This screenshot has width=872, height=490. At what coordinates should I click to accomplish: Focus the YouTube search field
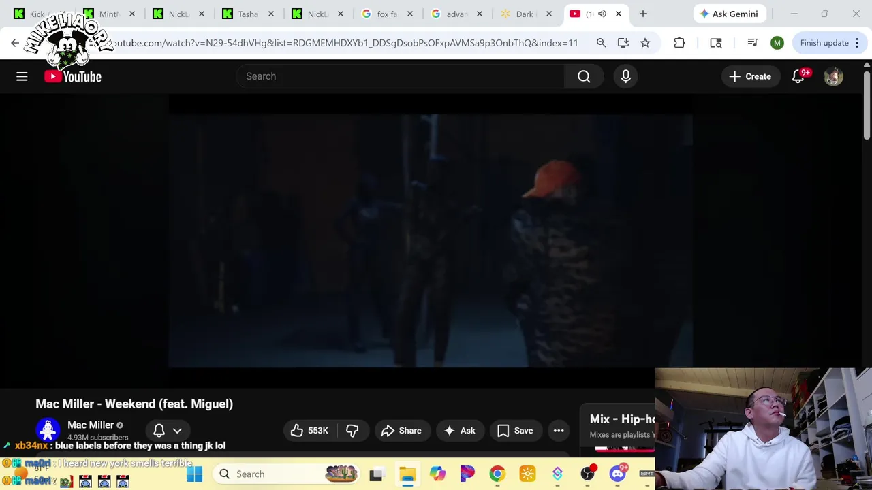point(400,76)
